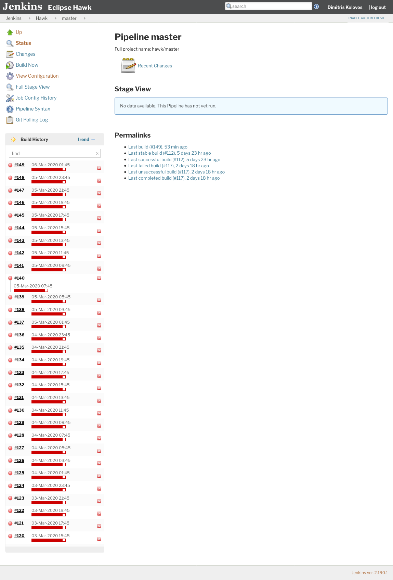Delete build #136 via red X icon
This screenshot has height=580, width=393.
click(99, 338)
